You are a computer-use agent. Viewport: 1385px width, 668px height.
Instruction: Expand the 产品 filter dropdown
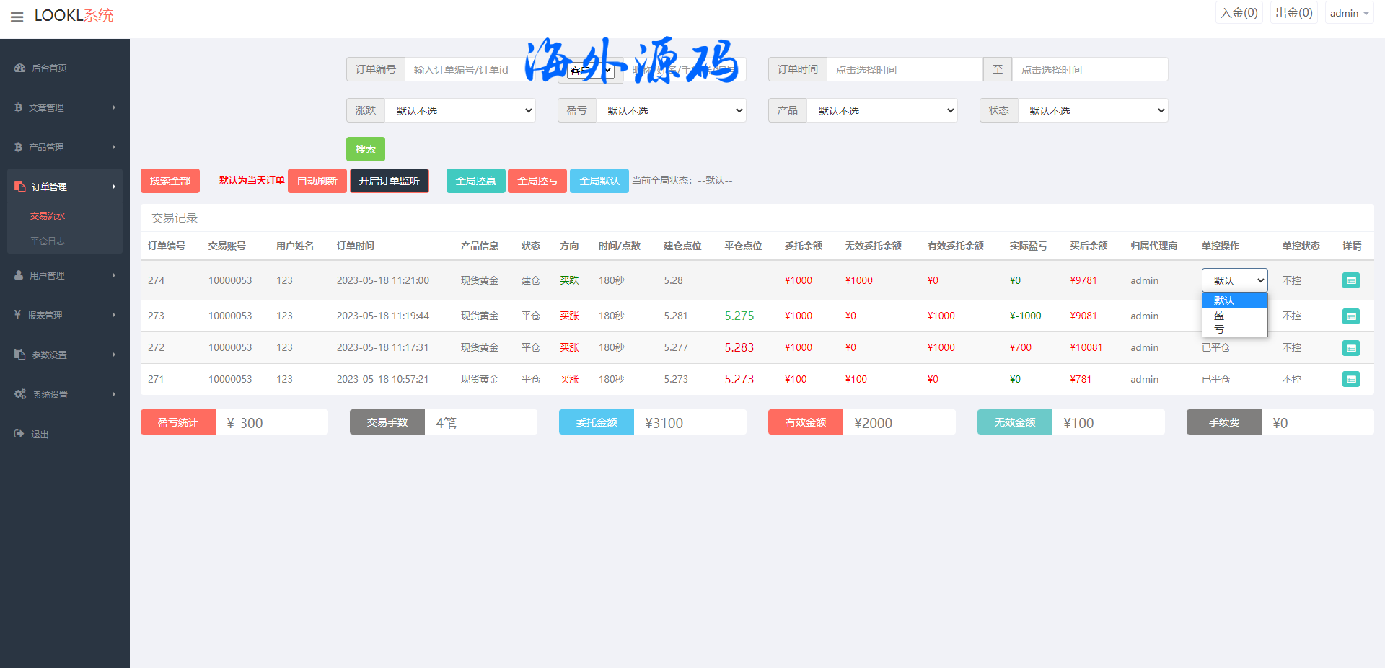pos(881,110)
